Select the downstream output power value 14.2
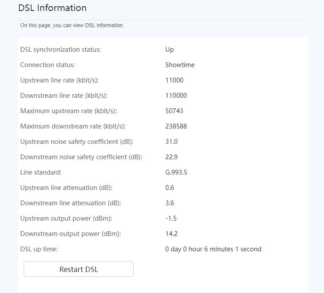 tap(171, 234)
